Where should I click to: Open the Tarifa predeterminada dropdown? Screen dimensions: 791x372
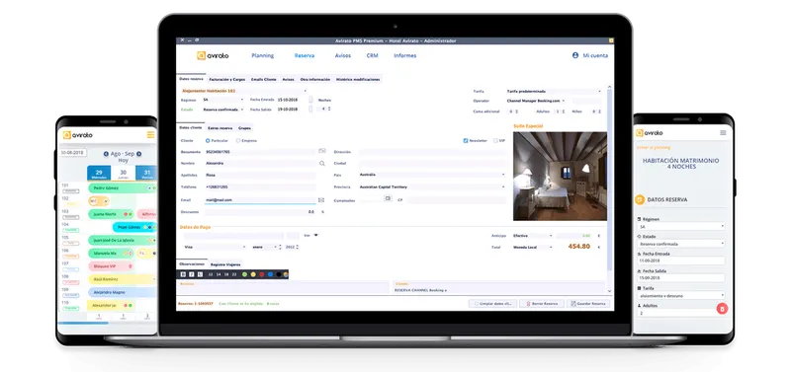coord(554,91)
